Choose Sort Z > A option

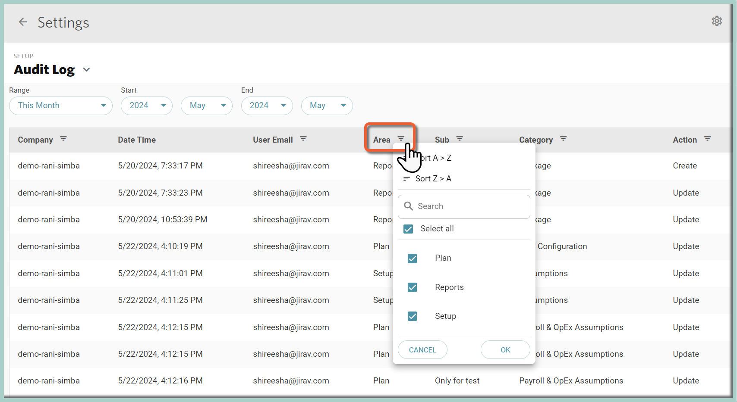(433, 179)
